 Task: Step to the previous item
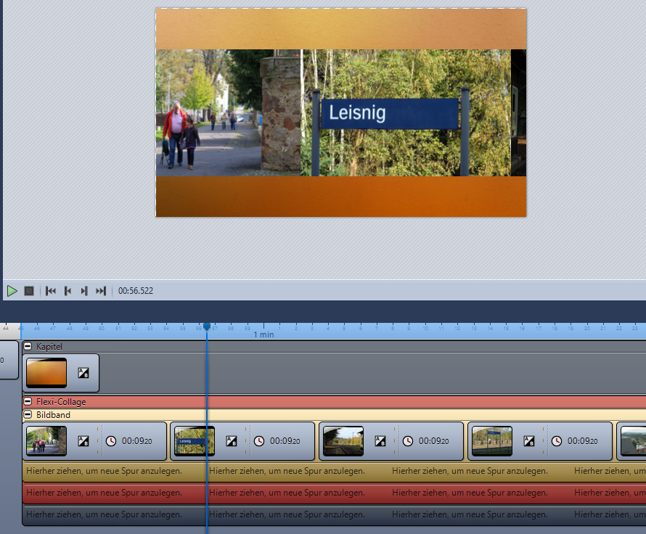click(x=68, y=291)
